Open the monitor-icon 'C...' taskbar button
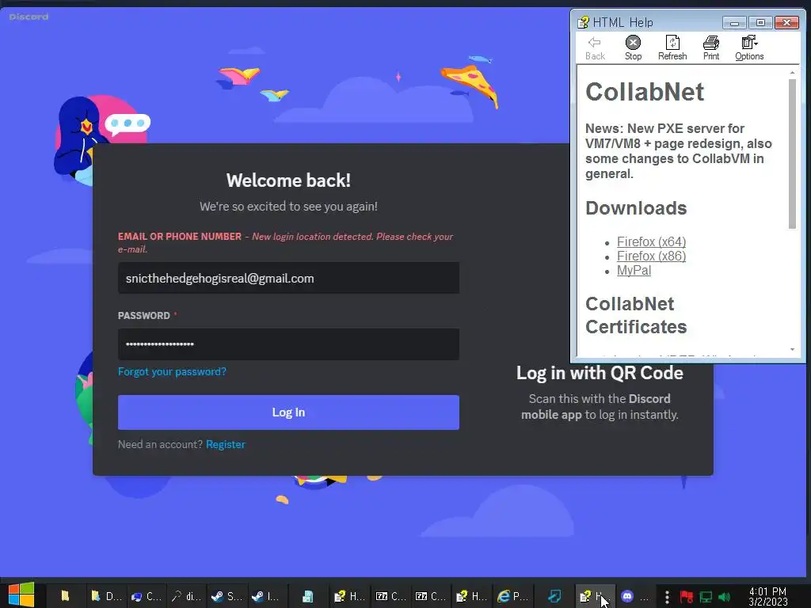This screenshot has height=608, width=811. 147,596
